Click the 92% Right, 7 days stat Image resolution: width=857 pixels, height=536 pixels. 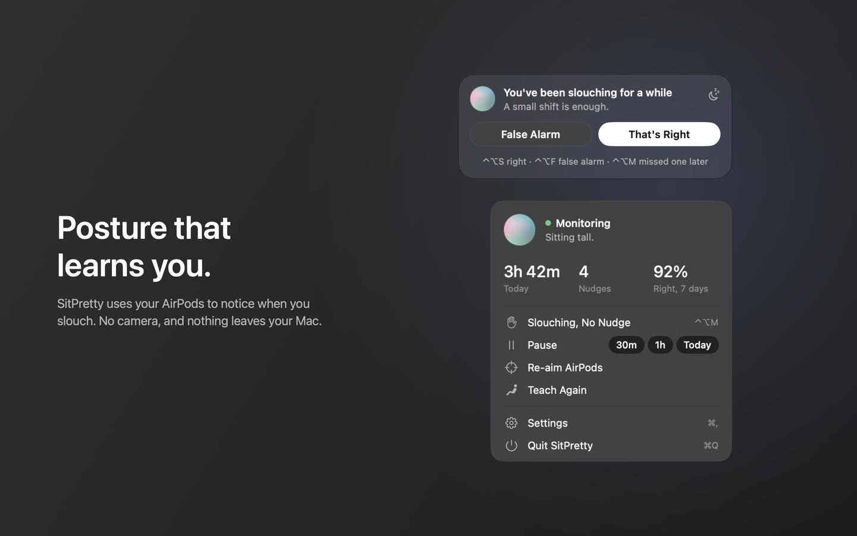pos(681,278)
